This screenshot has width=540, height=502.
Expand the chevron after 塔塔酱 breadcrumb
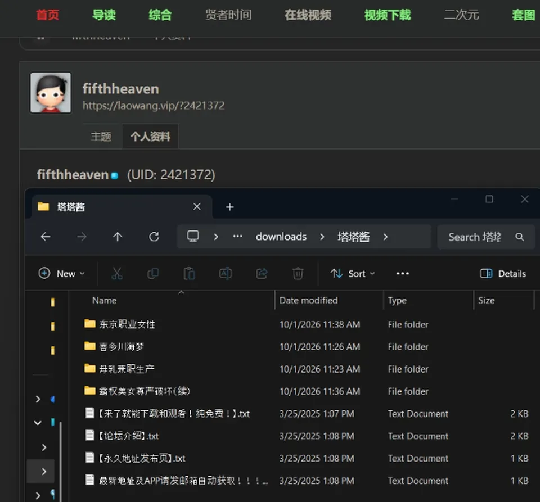(385, 237)
